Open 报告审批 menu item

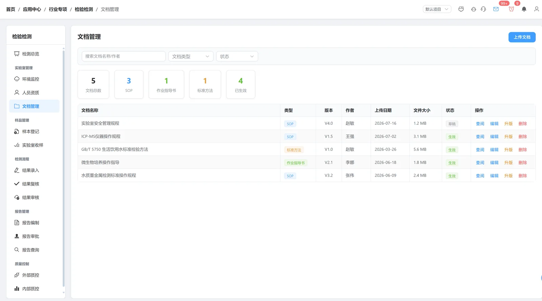[x=34, y=236]
